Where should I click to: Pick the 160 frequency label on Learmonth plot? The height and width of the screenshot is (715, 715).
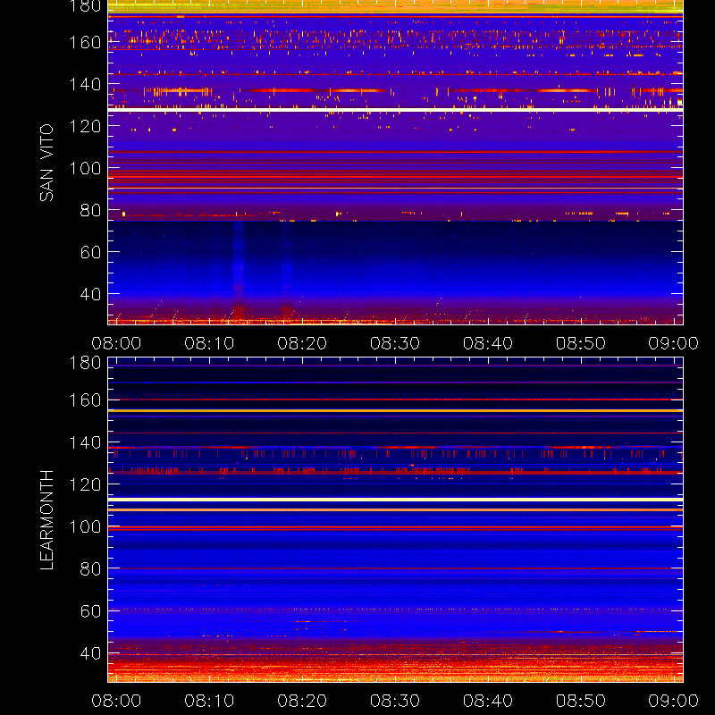(85, 400)
